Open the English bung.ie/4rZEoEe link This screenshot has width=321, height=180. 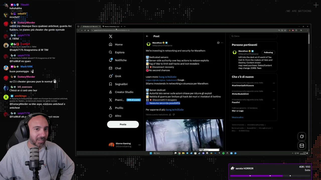[168, 77]
